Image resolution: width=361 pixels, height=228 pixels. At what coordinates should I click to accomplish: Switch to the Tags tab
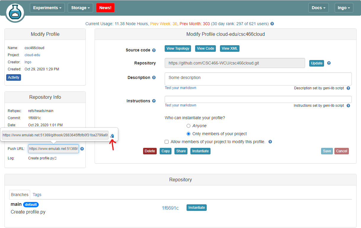[37, 195]
